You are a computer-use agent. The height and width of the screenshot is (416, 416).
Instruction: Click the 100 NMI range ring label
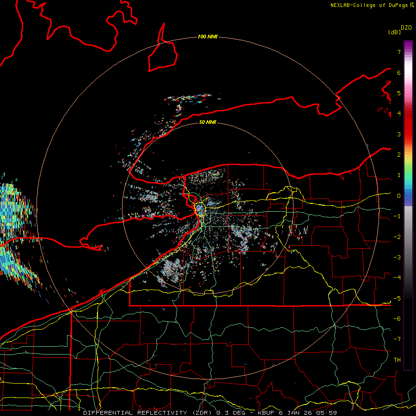pos(208,37)
